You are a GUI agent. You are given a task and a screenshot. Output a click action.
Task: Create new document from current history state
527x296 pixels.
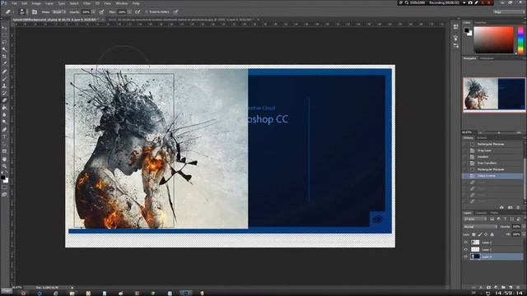click(x=501, y=207)
